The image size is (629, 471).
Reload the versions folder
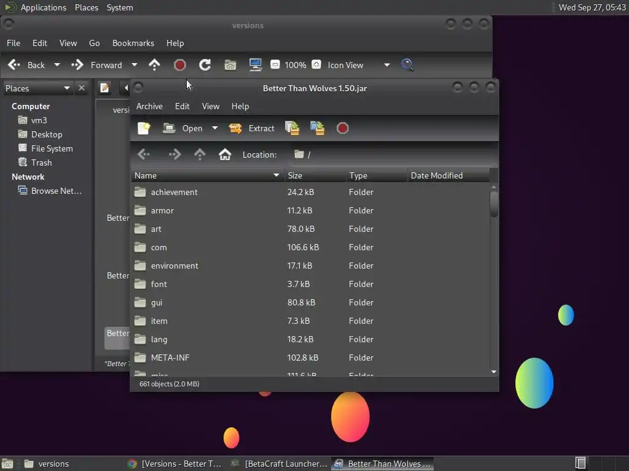click(x=205, y=65)
